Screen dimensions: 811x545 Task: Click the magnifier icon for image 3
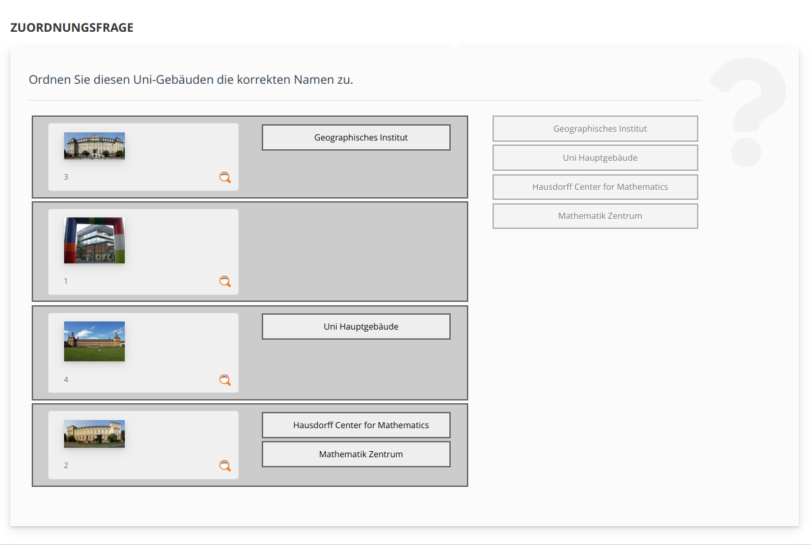pyautogui.click(x=225, y=178)
